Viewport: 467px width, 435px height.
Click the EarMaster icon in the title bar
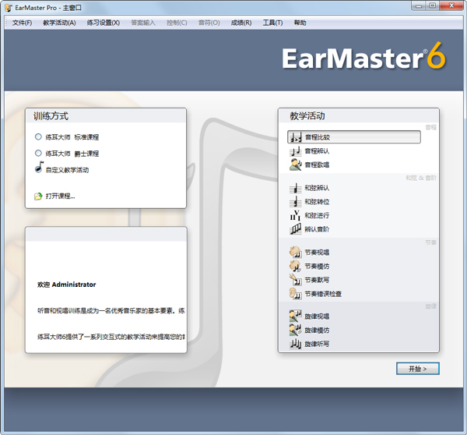click(9, 8)
